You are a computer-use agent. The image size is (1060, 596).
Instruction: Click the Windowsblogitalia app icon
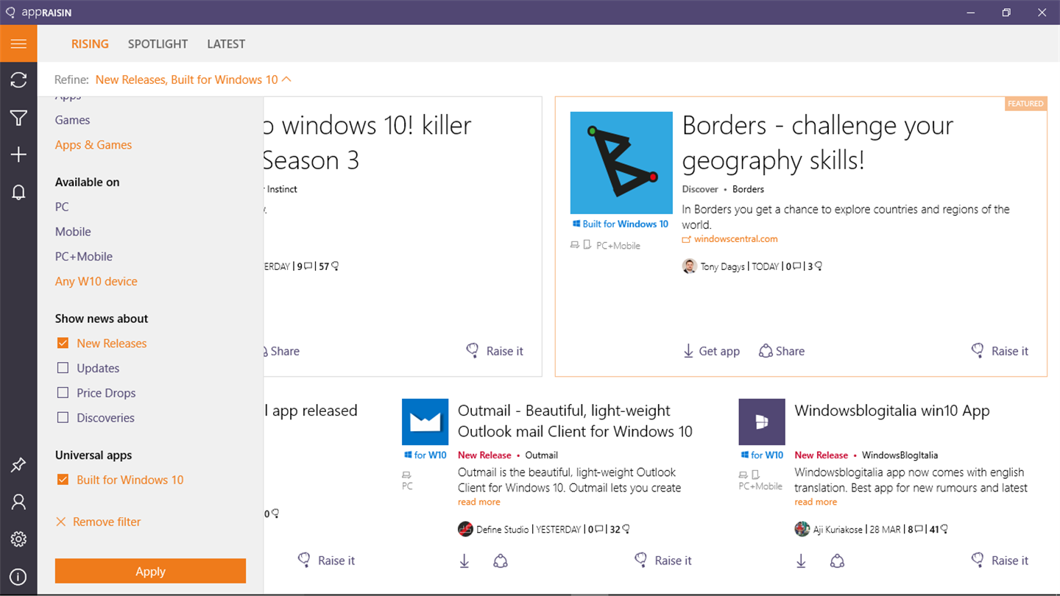point(762,422)
